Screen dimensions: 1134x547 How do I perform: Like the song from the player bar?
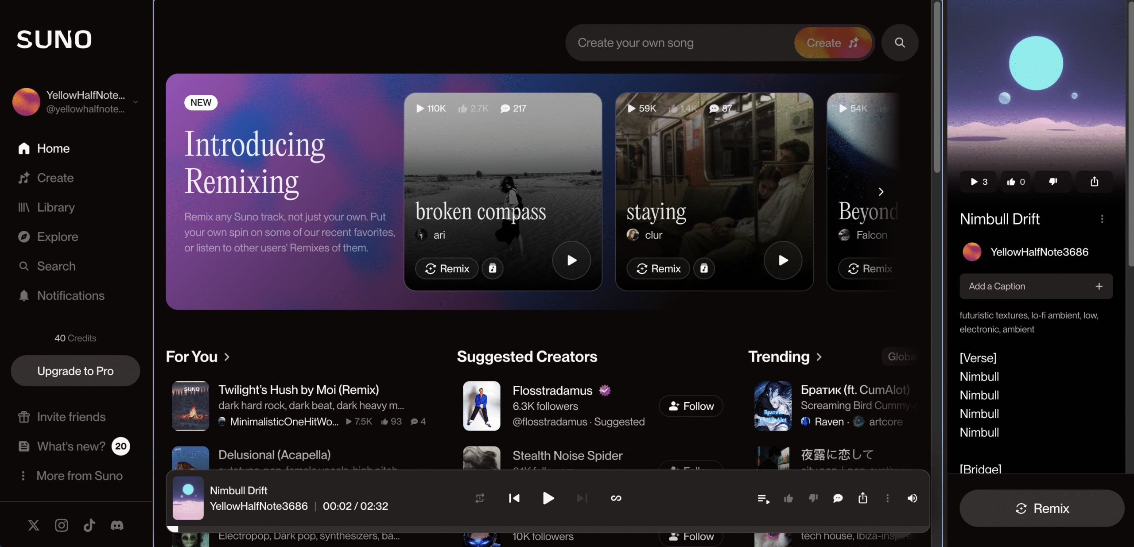coord(788,499)
